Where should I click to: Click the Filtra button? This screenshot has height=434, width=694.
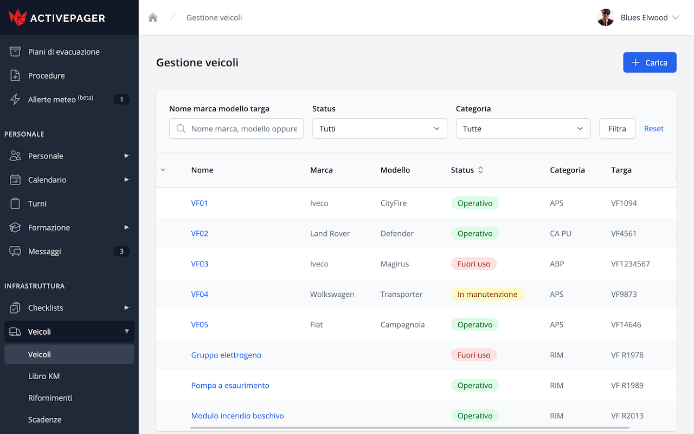click(617, 129)
